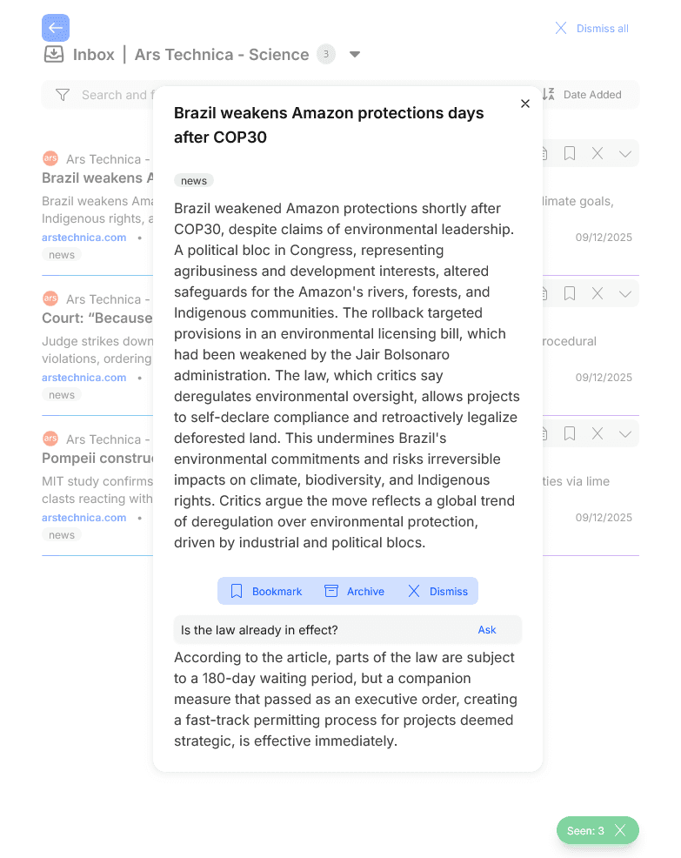681x858 pixels.
Task: Expand the Pompeii article row chevron
Action: pos(625,433)
